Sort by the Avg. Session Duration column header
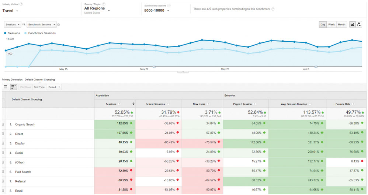 pos(294,104)
